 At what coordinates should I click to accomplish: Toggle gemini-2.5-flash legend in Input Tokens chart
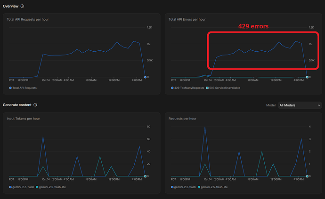click(22, 187)
